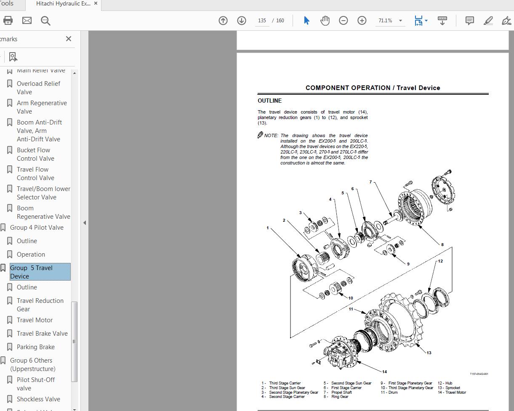Open the zoom percentage dropdown

click(400, 21)
